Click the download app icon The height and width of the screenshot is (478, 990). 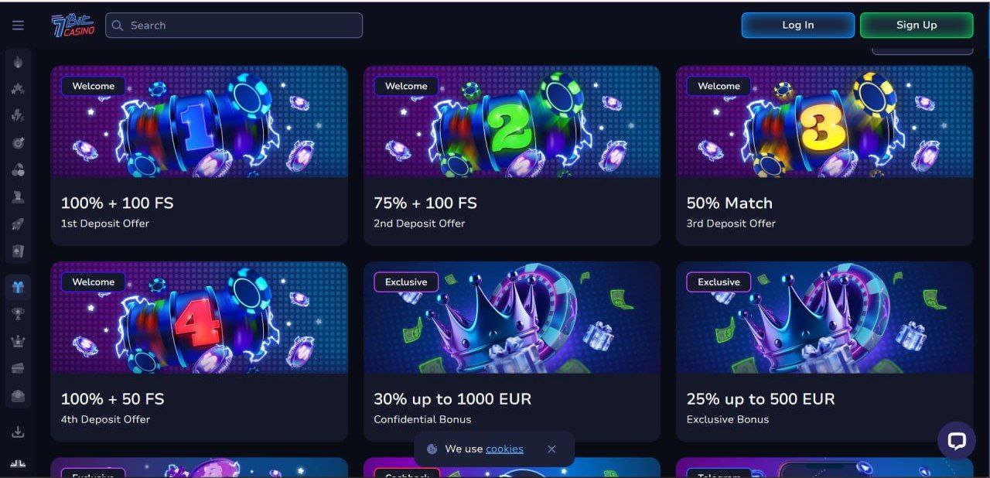click(x=18, y=432)
